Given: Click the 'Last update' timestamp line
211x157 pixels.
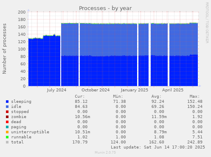Looking at the screenshot, I should (x=158, y=147).
